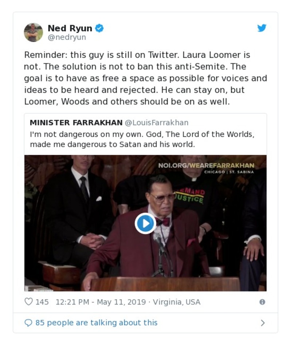Open "85 people are talking about this"

96,323
